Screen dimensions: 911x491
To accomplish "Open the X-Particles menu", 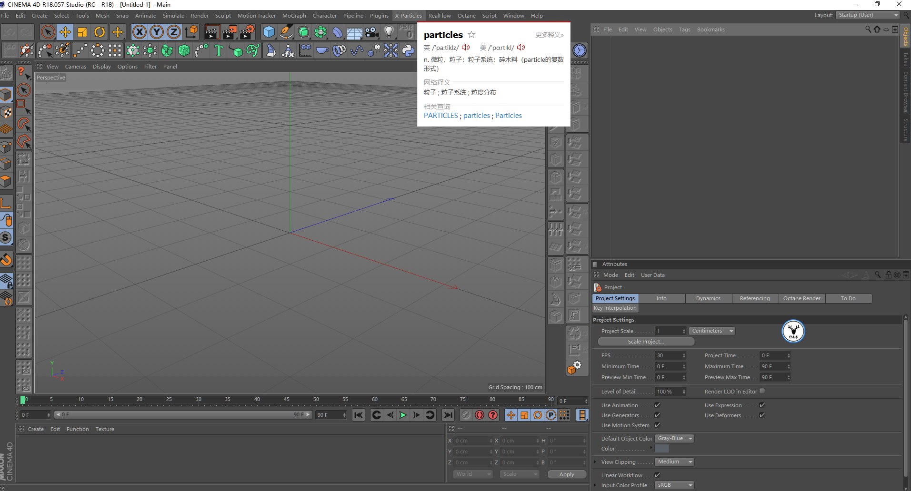I will 408,16.
